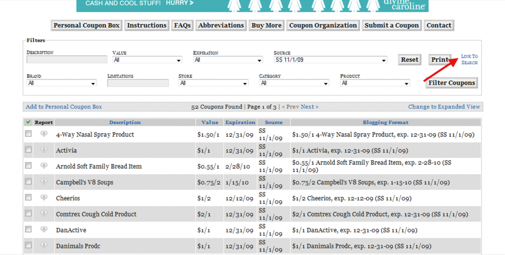505x255 pixels.
Task: Click the '1/15/10' expiration cell
Action: coord(237,182)
